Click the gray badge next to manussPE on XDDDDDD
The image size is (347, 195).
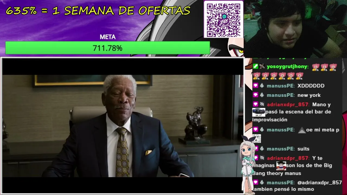[262, 86]
